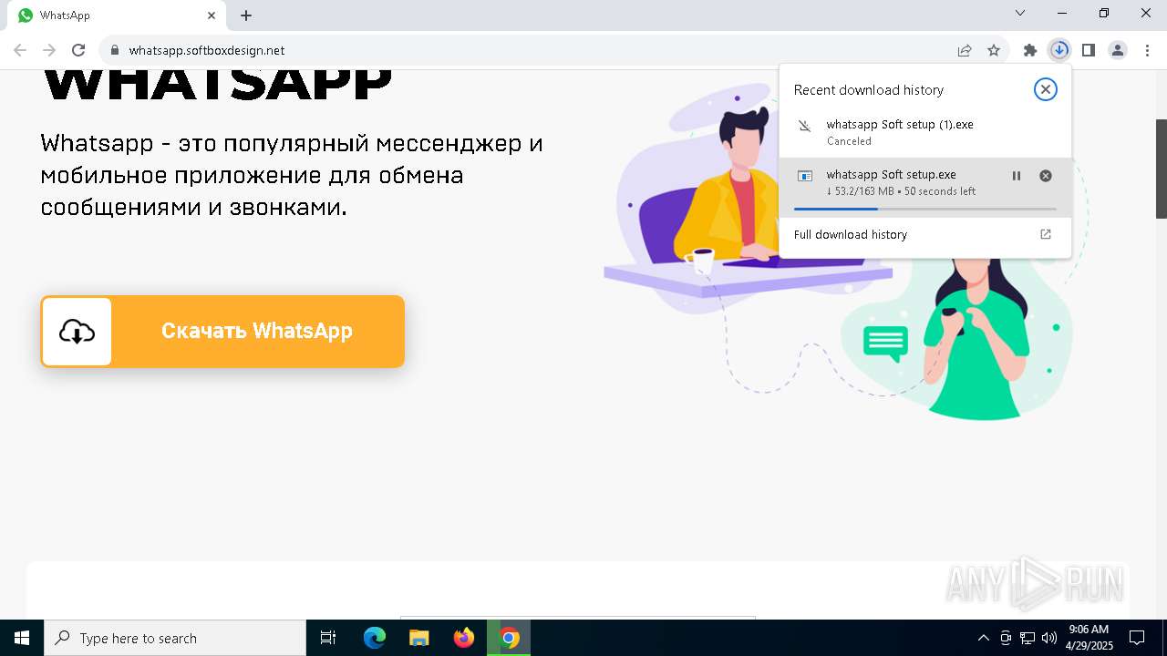Image resolution: width=1167 pixels, height=656 pixels.
Task: Open the Windows Start menu
Action: click(22, 638)
